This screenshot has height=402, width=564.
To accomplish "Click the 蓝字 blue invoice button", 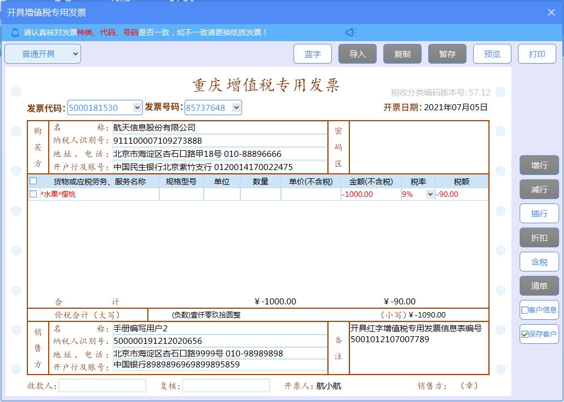I will click(313, 54).
